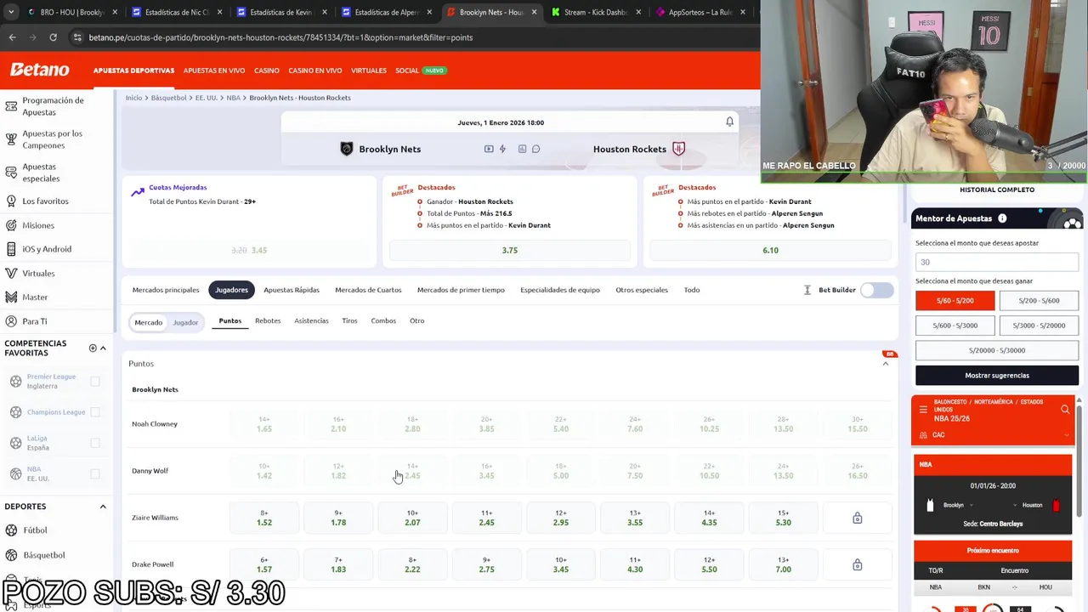The height and width of the screenshot is (612, 1088).
Task: Collapse the Deportes section chevron
Action: 103,507
